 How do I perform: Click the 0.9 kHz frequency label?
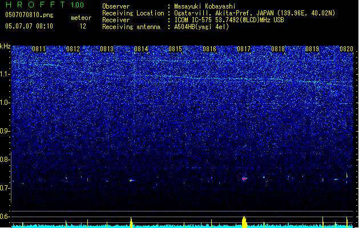click(5, 131)
